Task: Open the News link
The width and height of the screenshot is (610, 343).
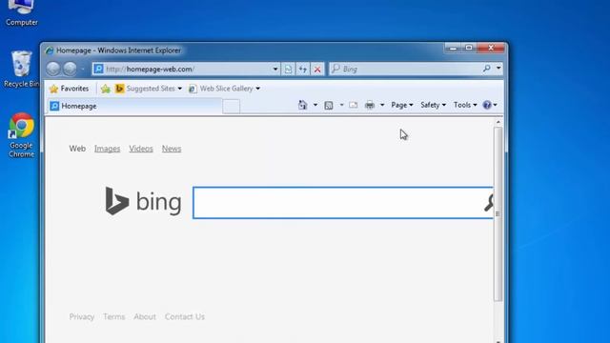Action: pyautogui.click(x=172, y=149)
